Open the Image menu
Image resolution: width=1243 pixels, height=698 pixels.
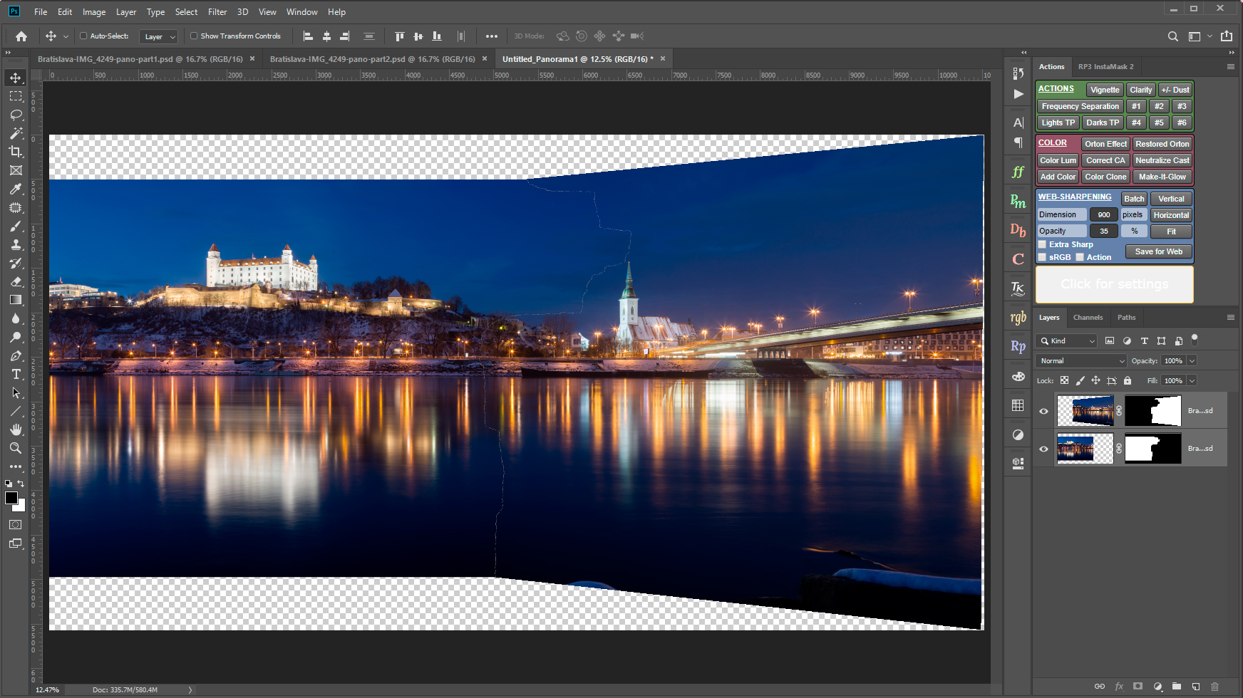click(94, 12)
